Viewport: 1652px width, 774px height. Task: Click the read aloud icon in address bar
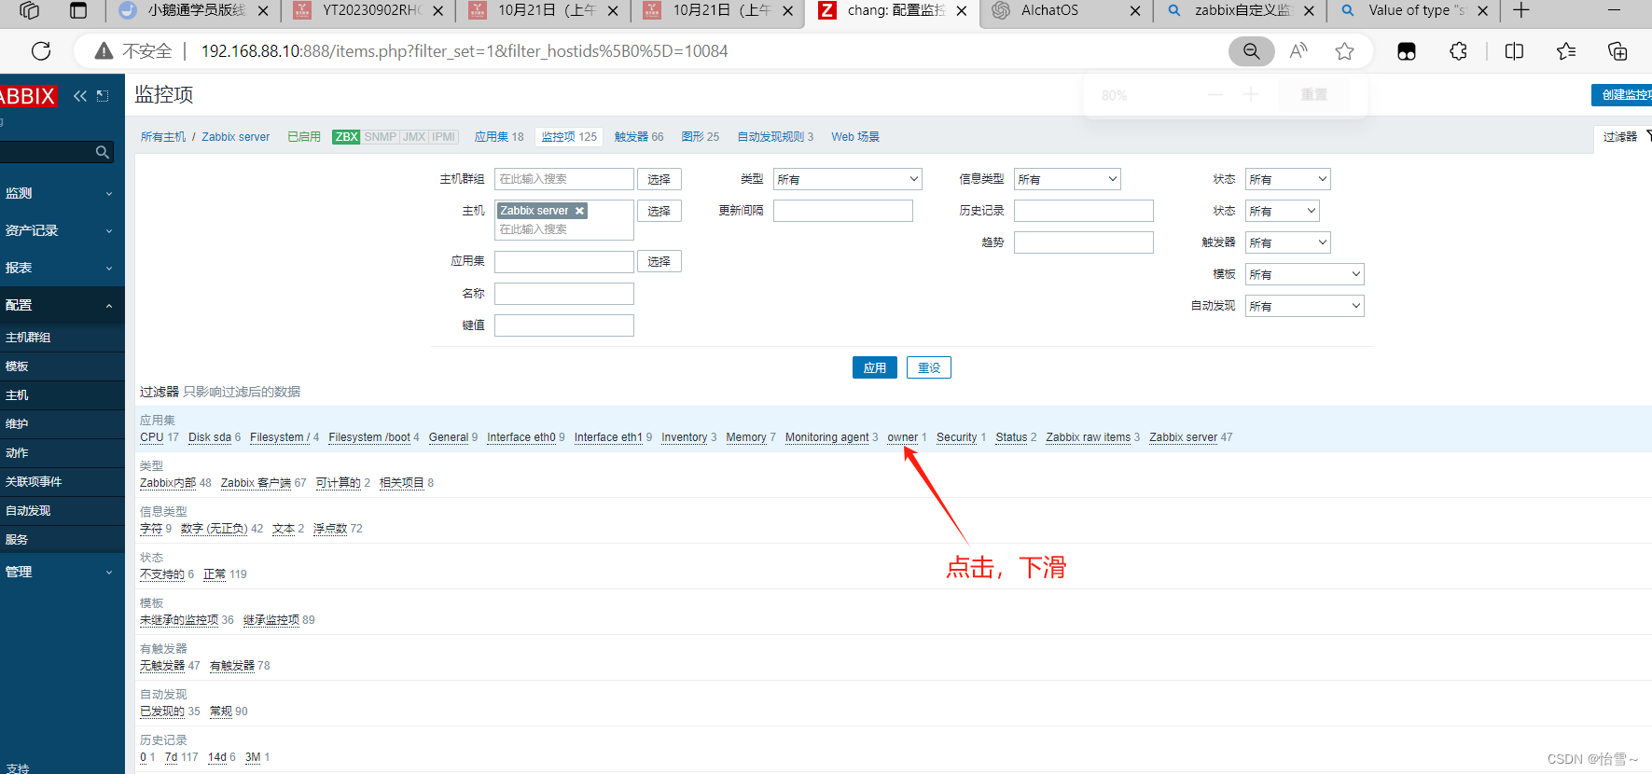(1298, 51)
